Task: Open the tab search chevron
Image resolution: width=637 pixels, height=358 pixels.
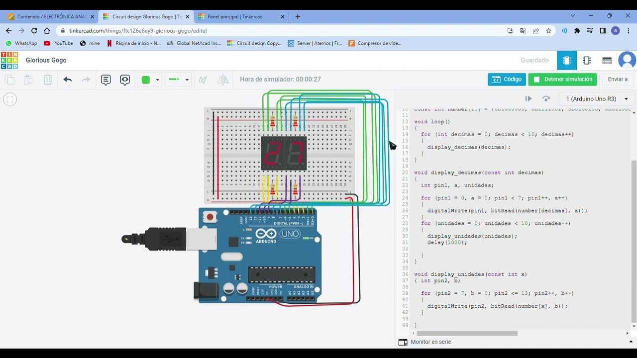Action: 573,16
